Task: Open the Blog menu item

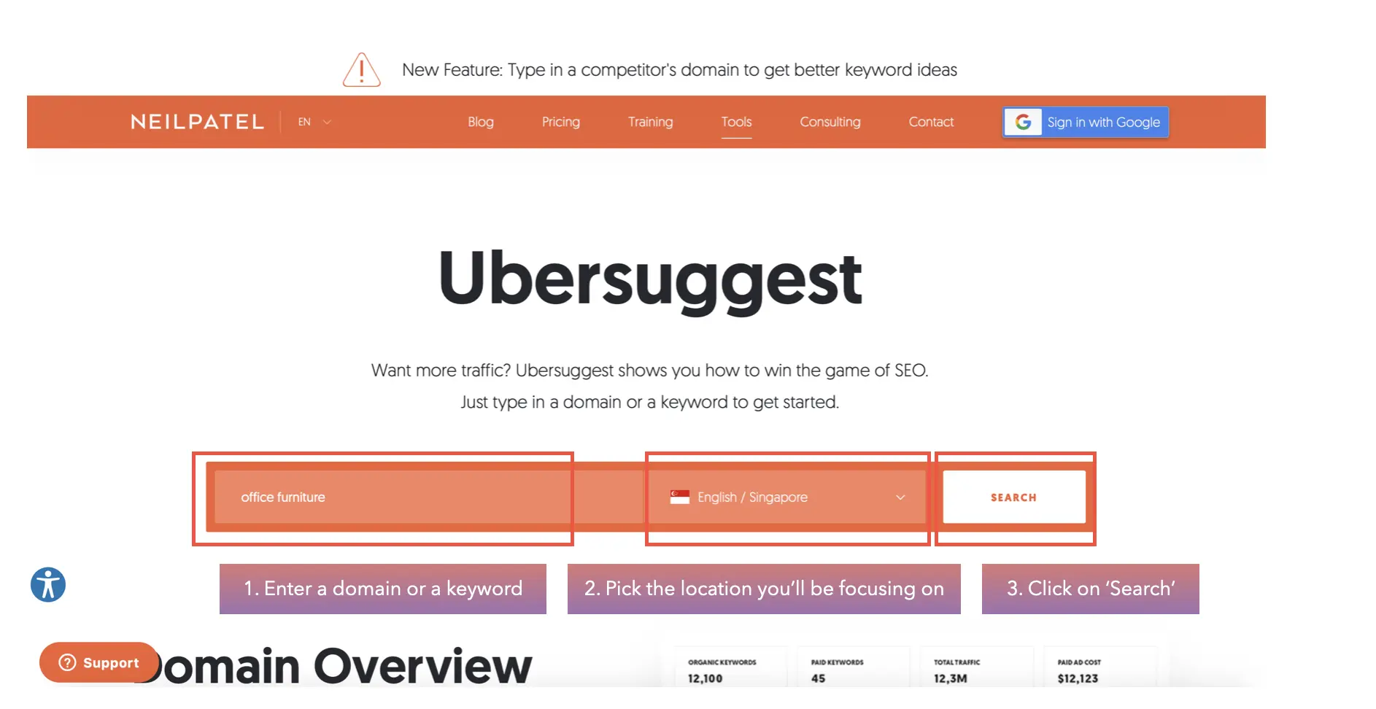Action: 481,122
